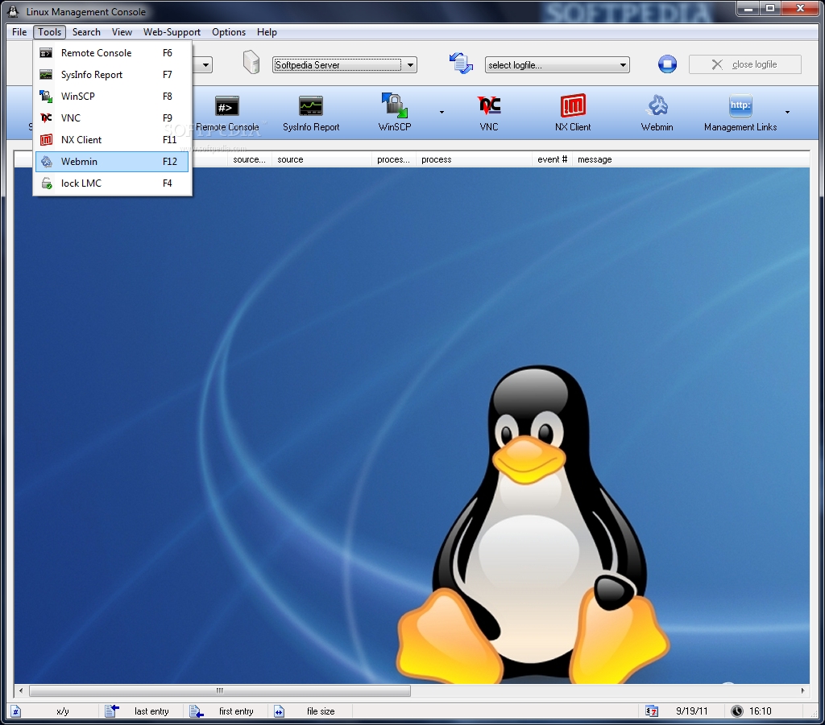Click the close logfile button
Viewport: 825px width, 725px height.
click(x=745, y=64)
